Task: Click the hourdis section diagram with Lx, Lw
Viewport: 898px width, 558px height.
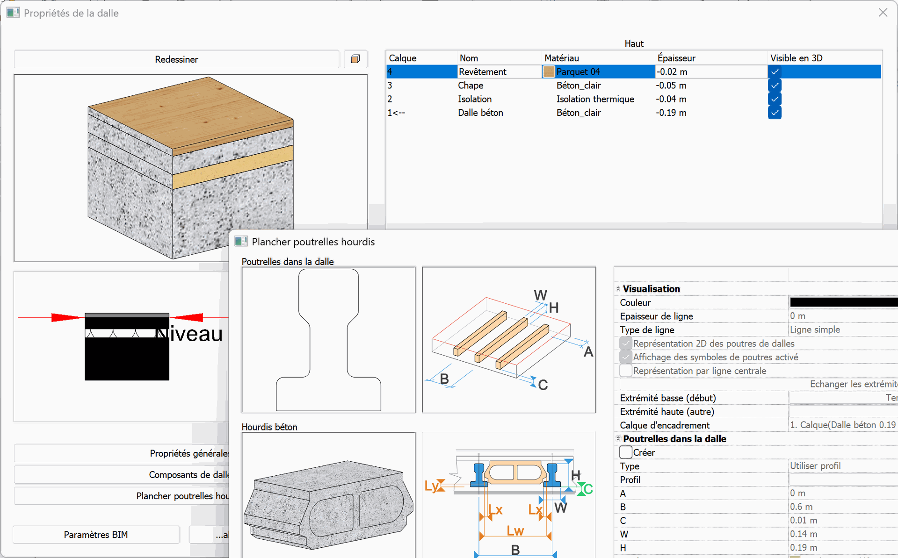Action: click(x=508, y=495)
